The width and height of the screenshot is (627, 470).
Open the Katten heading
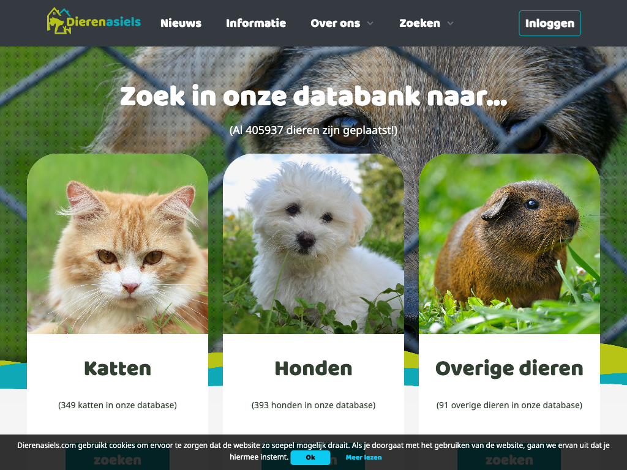118,368
